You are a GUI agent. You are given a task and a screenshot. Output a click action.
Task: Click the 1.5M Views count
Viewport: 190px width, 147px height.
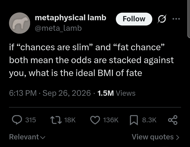click(116, 93)
